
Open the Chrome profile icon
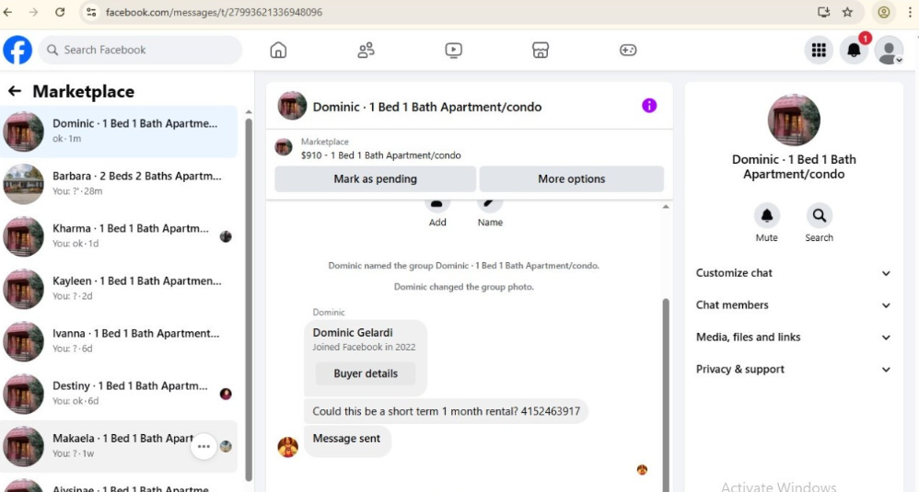tap(883, 12)
